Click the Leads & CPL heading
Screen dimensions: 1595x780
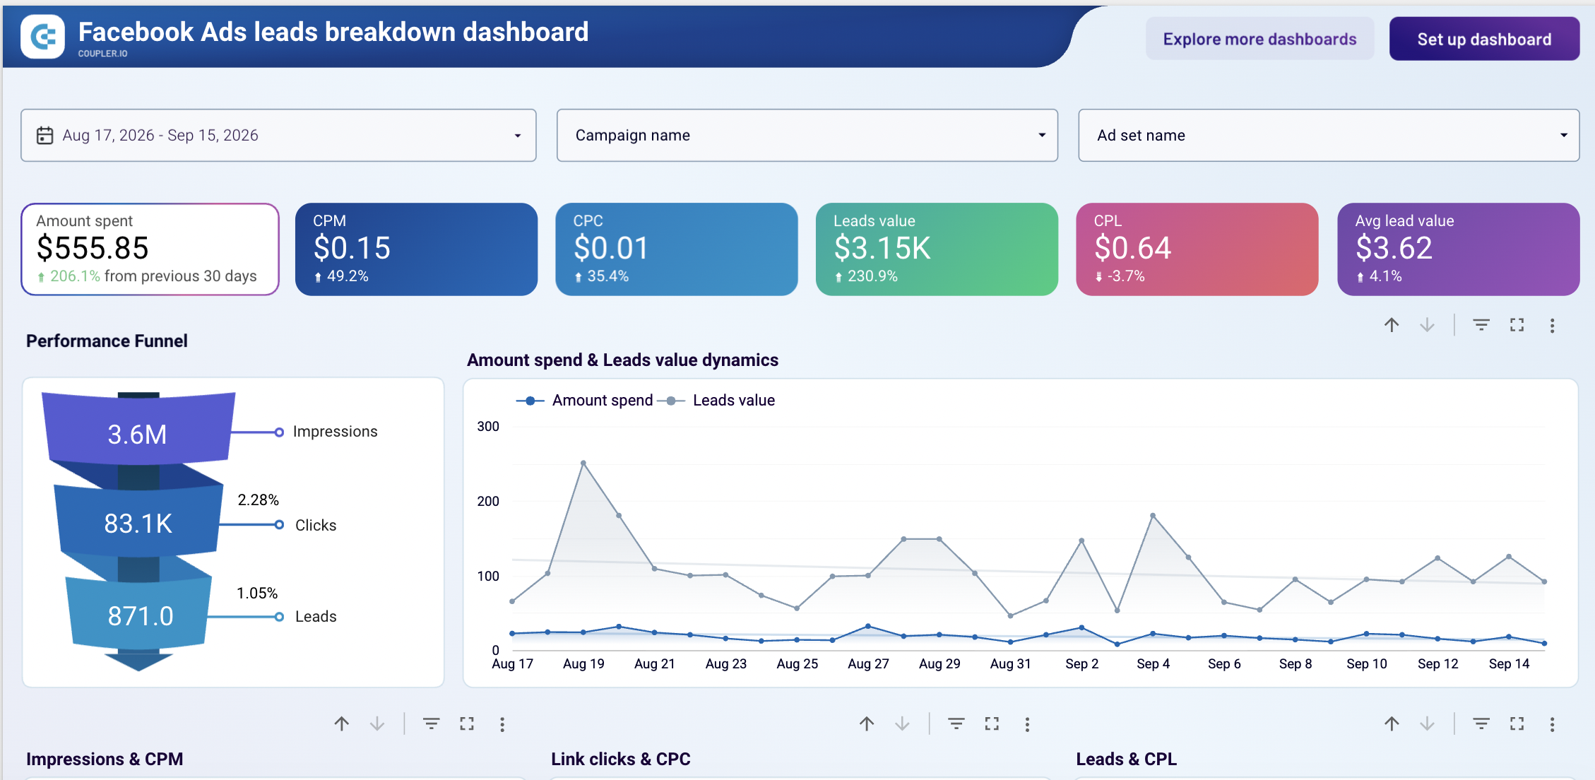(x=1126, y=760)
